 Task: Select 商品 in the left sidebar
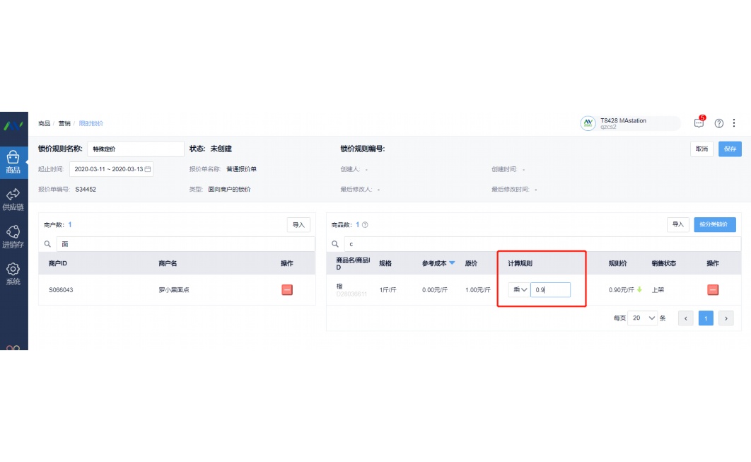(x=13, y=161)
